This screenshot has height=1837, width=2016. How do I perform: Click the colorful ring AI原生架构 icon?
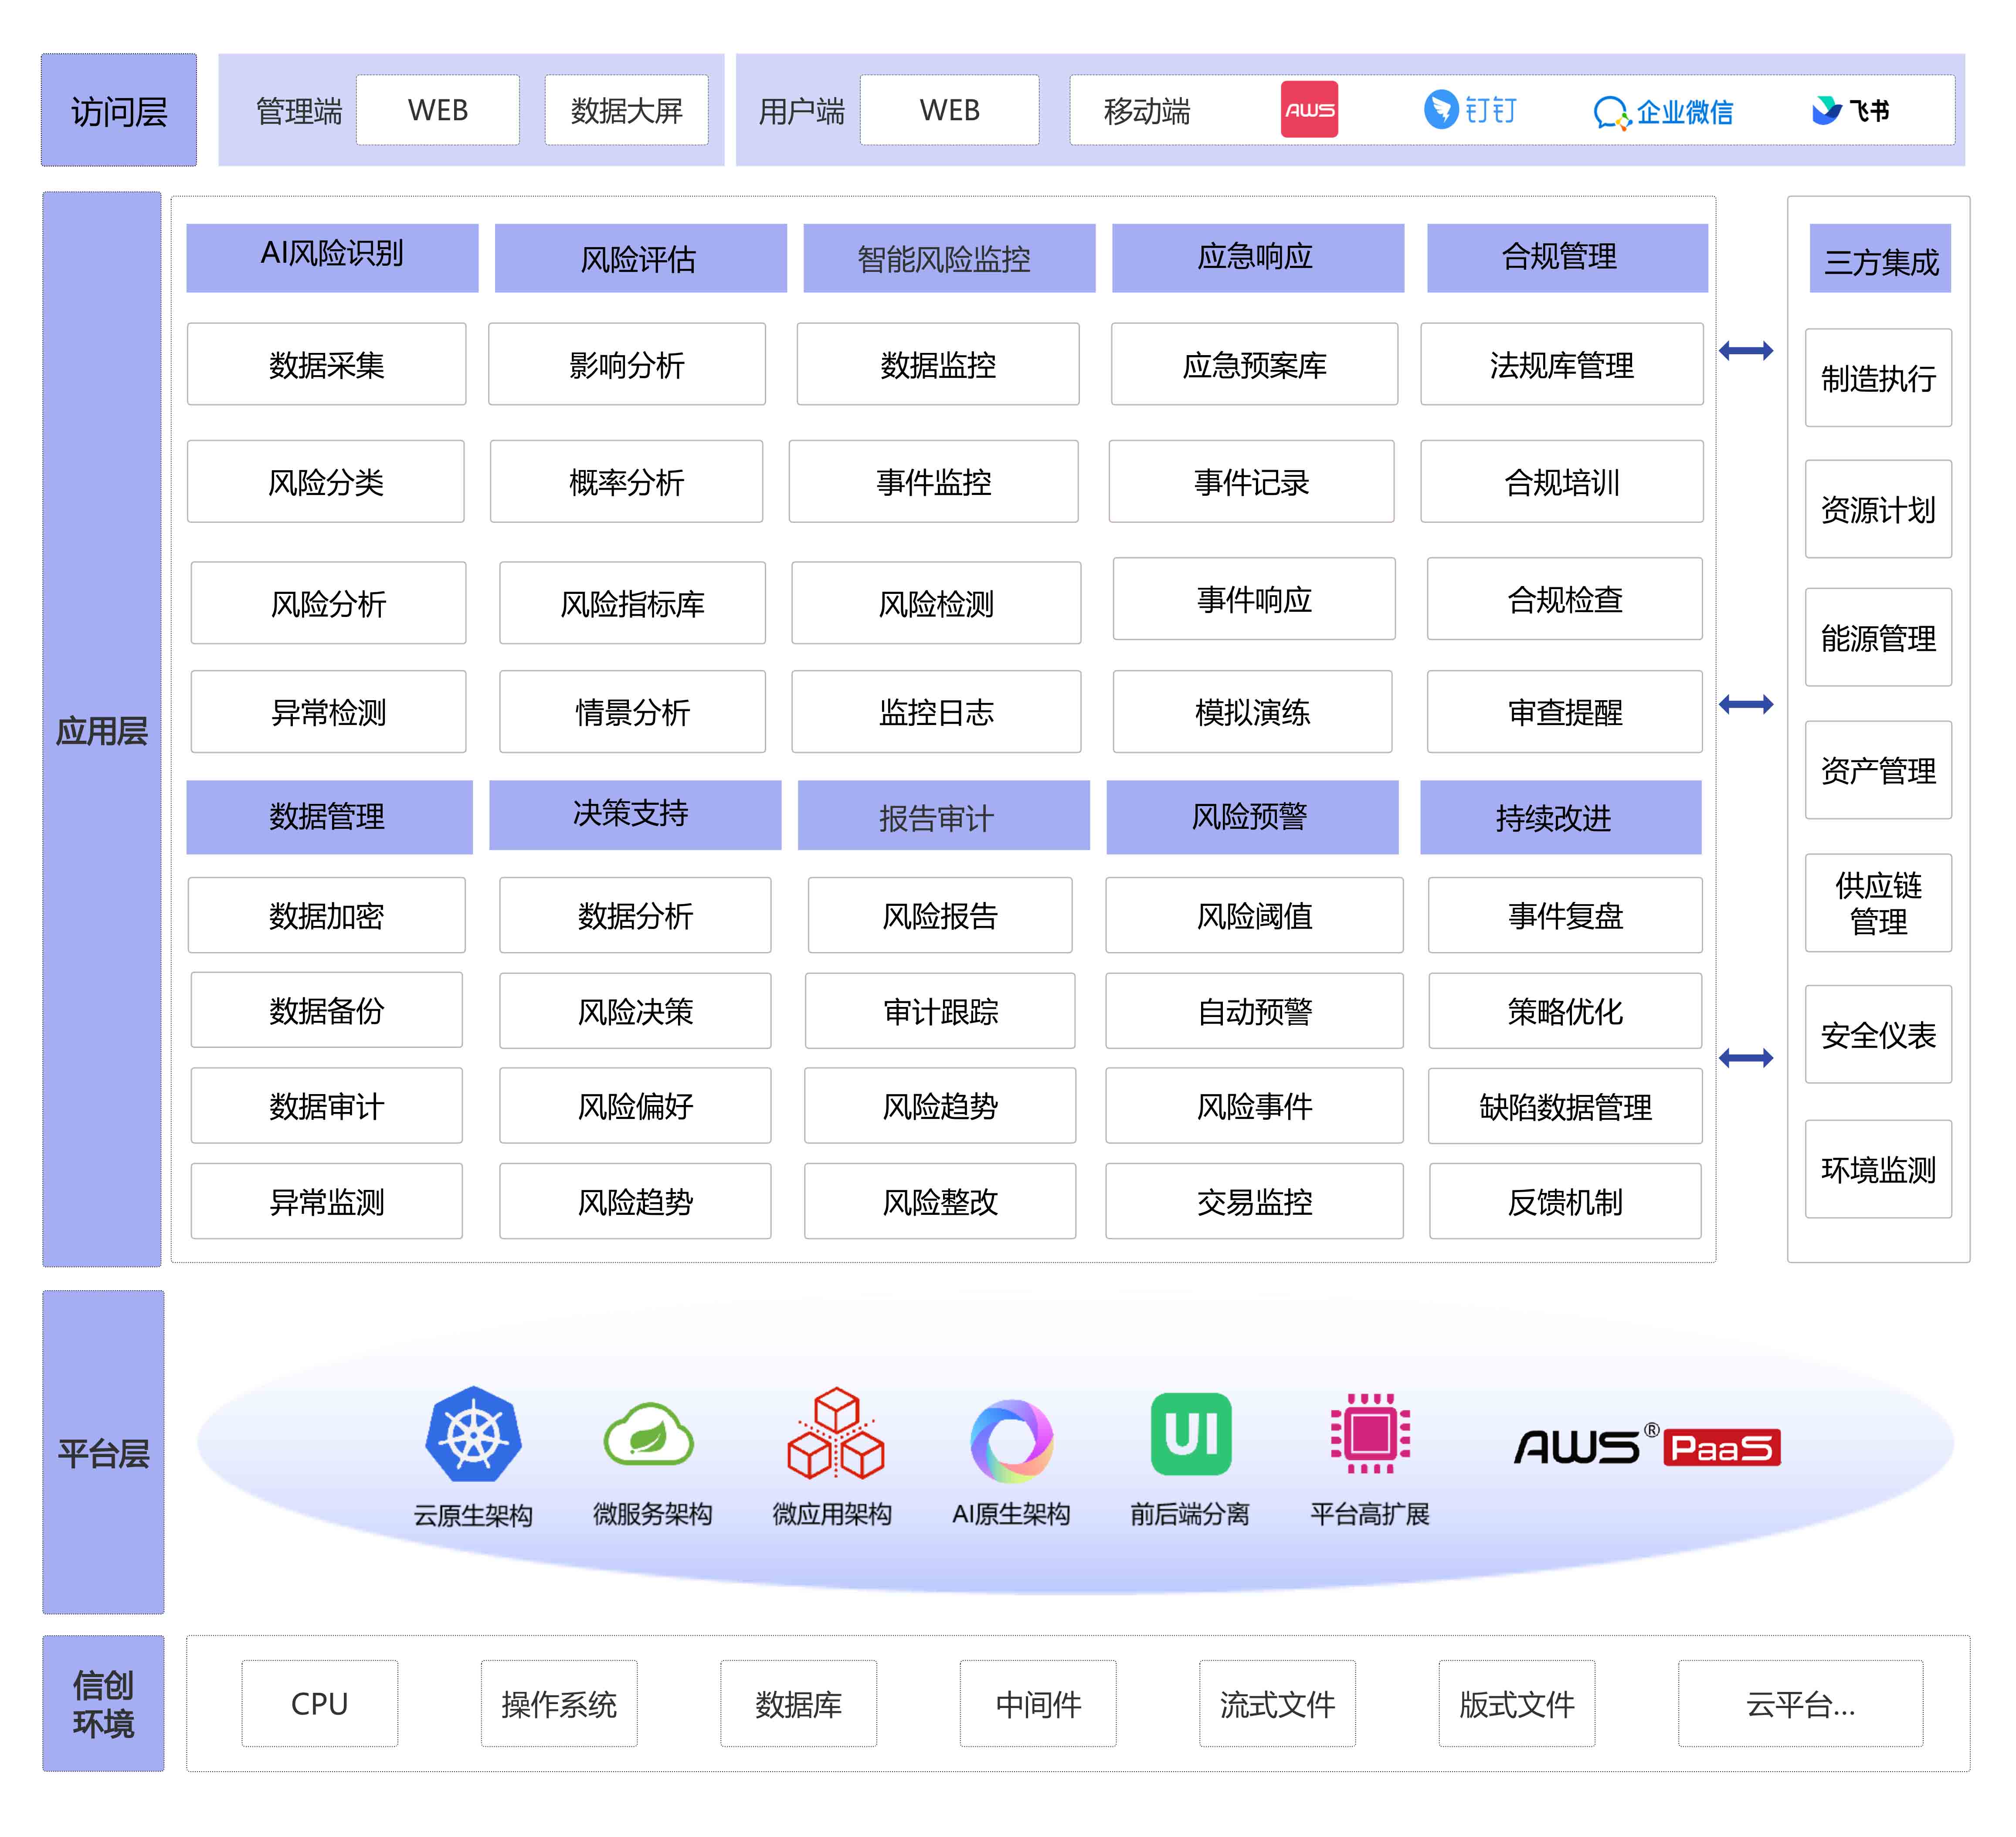pos(1011,1440)
